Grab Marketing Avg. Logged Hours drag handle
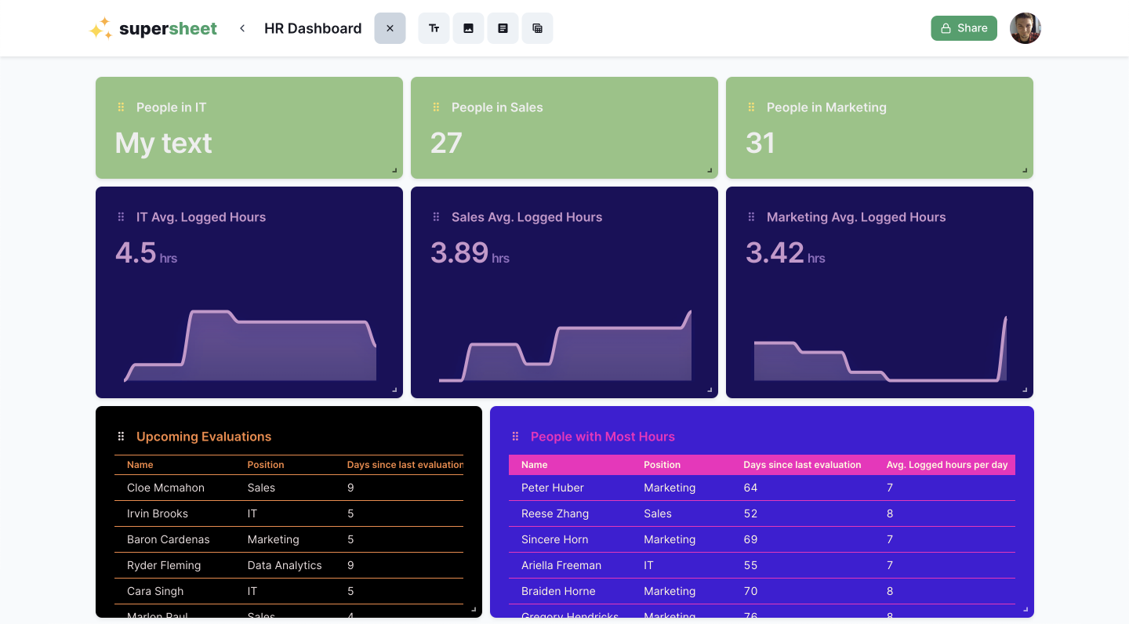1129x624 pixels. tap(751, 217)
